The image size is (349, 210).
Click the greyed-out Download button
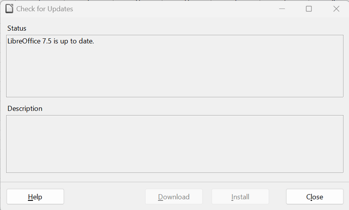(174, 197)
